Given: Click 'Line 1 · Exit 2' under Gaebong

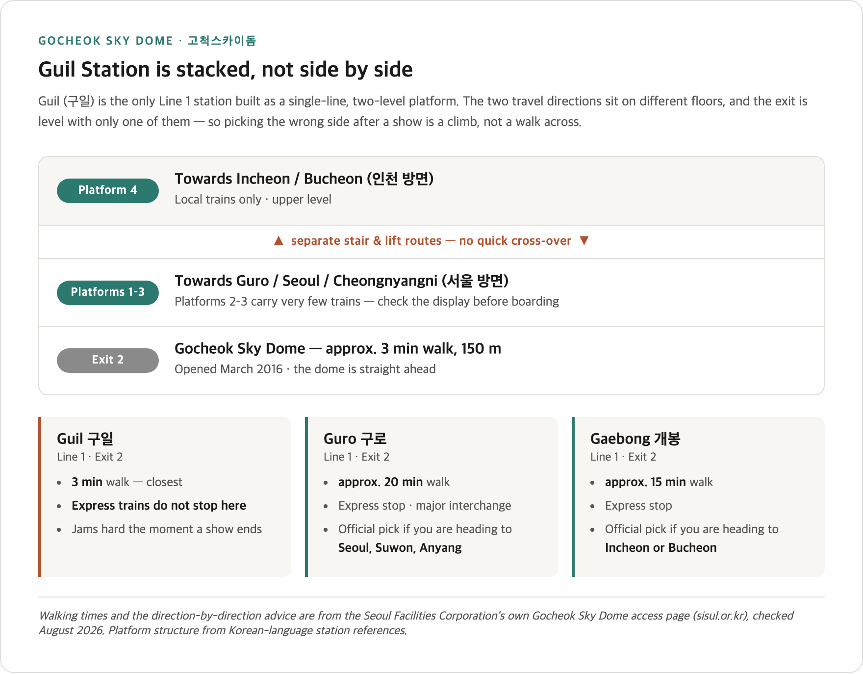Looking at the screenshot, I should coord(623,457).
